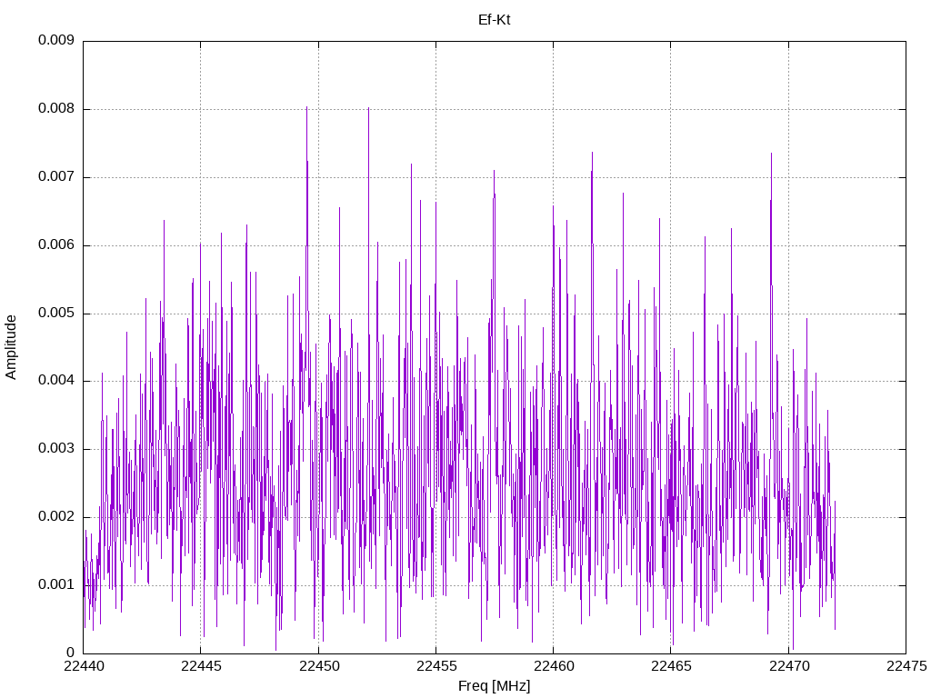Click the y-axis tick value 0.007
The width and height of the screenshot is (931, 698).
tap(56, 177)
